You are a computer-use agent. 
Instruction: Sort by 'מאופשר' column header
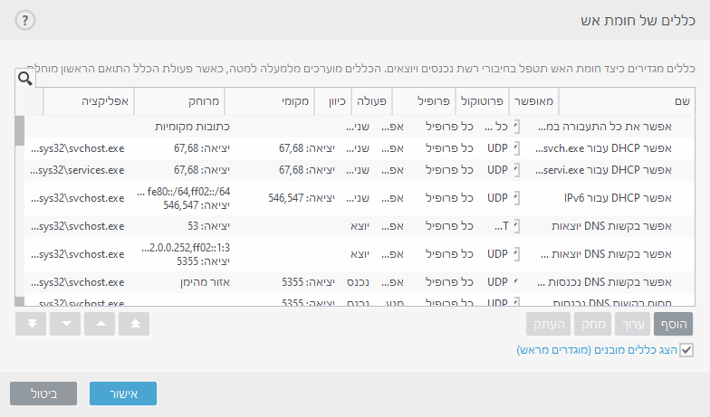(534, 101)
